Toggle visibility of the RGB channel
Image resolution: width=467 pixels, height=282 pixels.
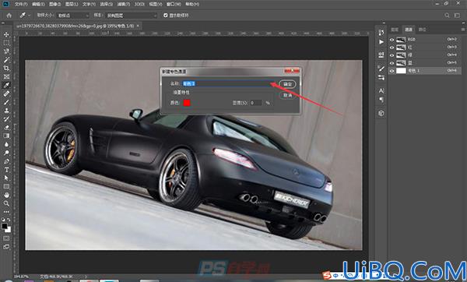(x=392, y=40)
